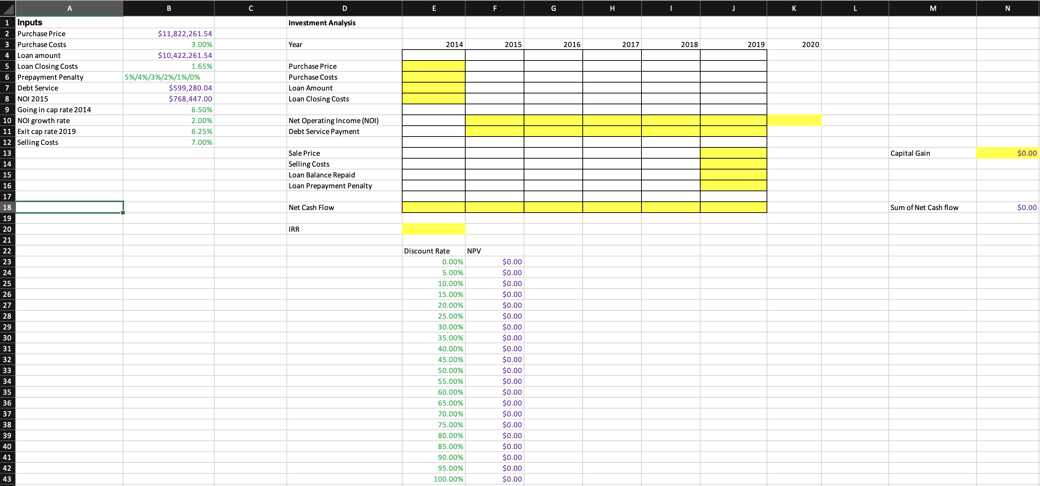Image resolution: width=1040 pixels, height=486 pixels.
Task: Select the yellow Capital Gain amount cell
Action: tap(1007, 153)
